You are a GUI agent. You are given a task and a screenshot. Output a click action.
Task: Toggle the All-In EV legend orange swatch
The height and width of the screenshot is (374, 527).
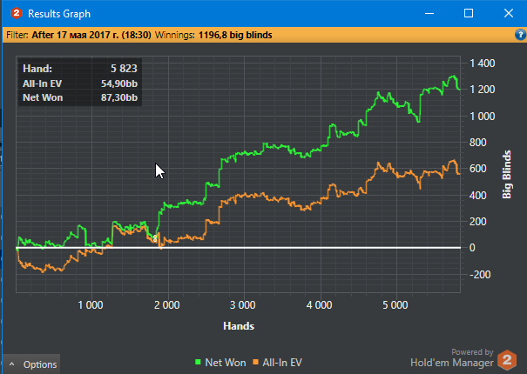pos(256,362)
